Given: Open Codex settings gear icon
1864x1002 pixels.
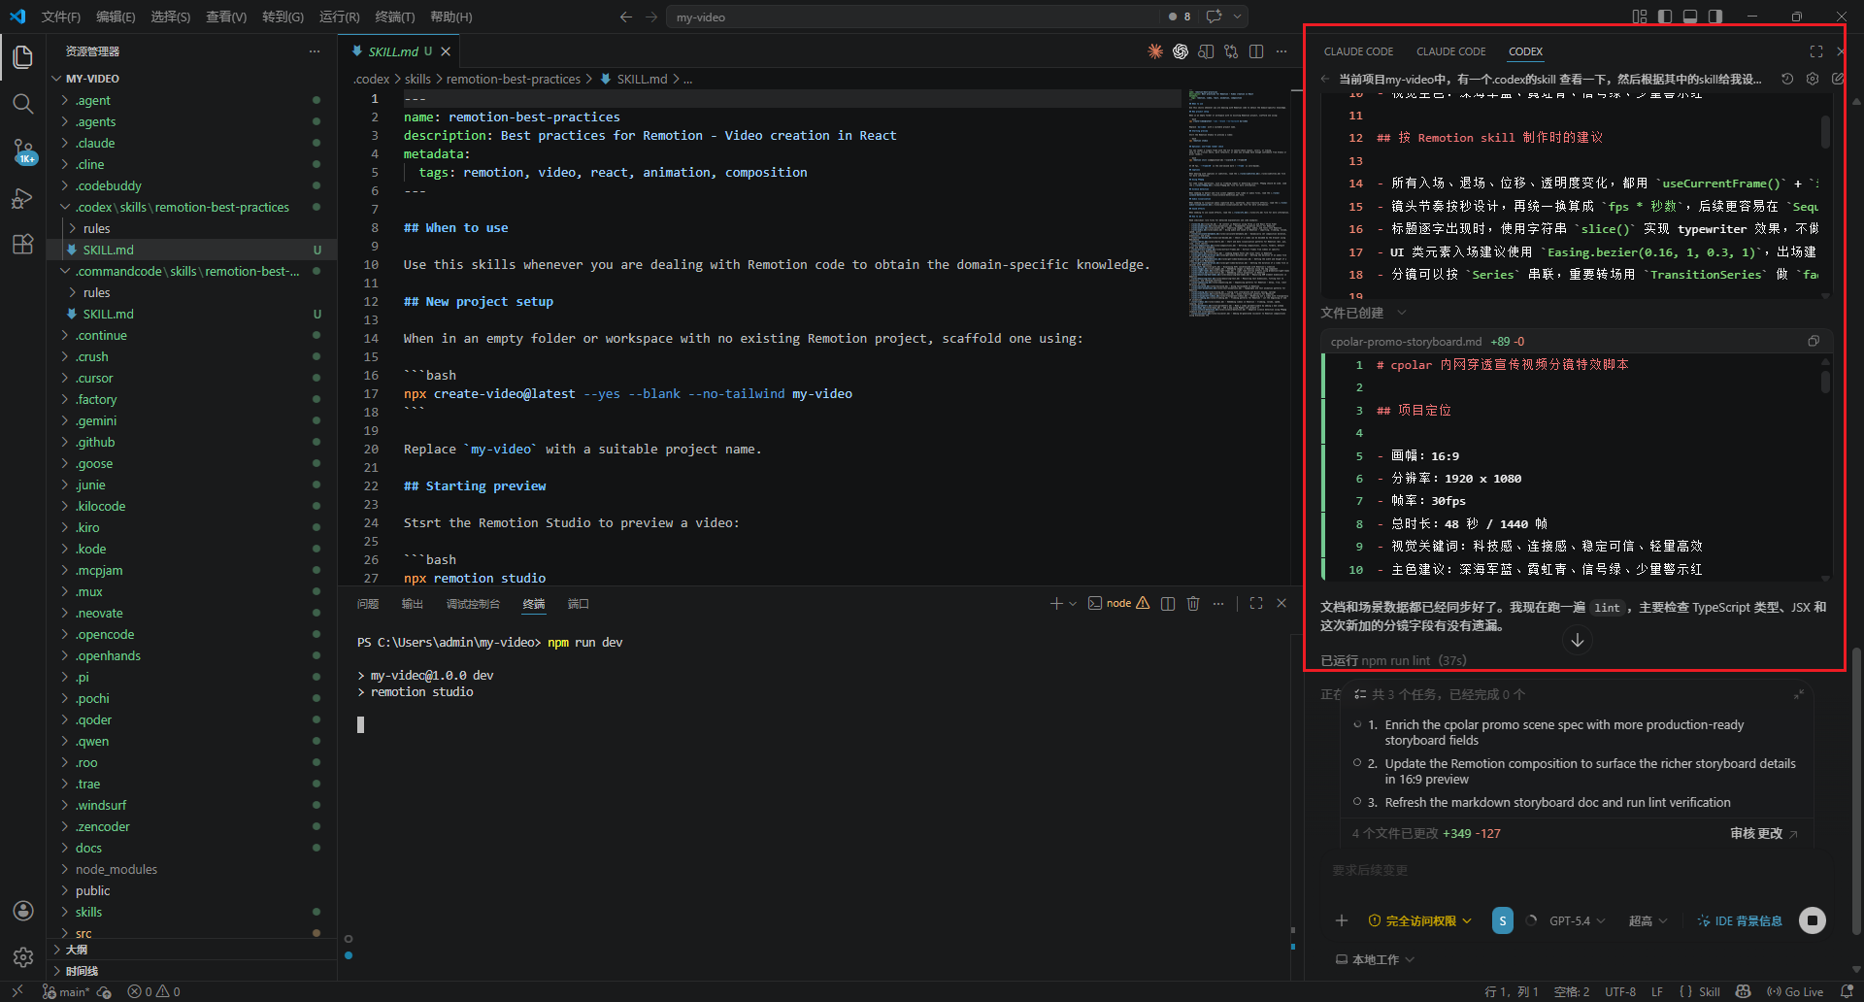Looking at the screenshot, I should [x=1813, y=79].
